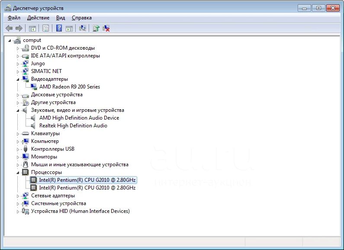Select AMD High Definition Audio Device text

click(x=79, y=118)
